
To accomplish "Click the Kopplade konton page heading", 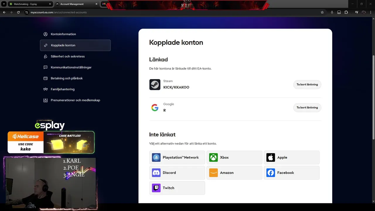I will coord(176,42).
